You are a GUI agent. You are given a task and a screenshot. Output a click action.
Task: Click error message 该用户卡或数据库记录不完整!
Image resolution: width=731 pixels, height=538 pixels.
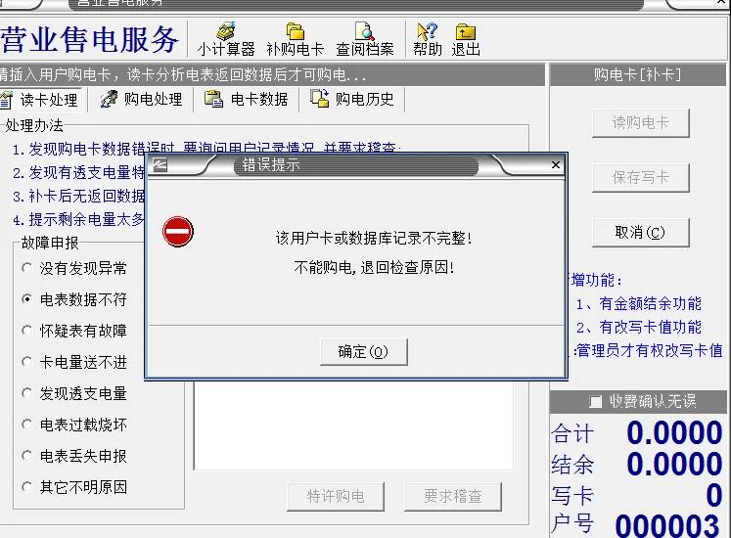click(374, 239)
